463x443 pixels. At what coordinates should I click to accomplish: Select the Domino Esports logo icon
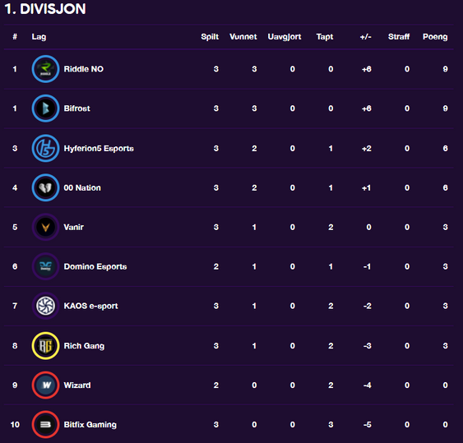45,266
